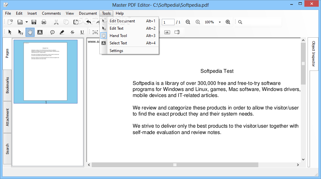The width and height of the screenshot is (321, 179).
Task: Open the Object Inspector side tab
Action: tap(313, 54)
